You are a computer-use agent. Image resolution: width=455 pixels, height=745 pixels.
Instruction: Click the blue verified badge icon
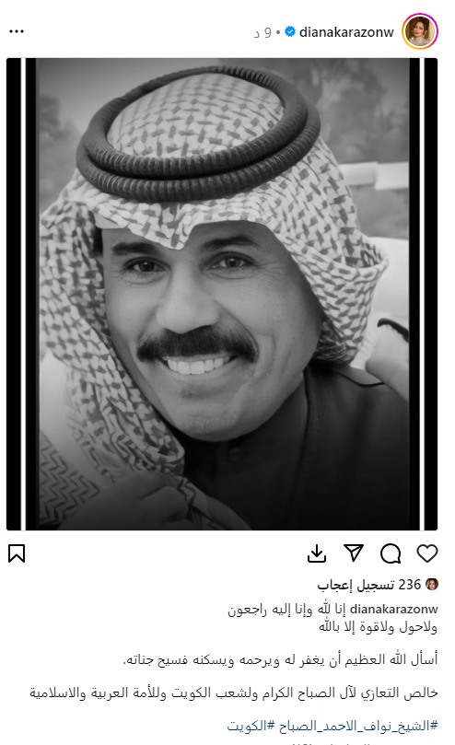(290, 32)
